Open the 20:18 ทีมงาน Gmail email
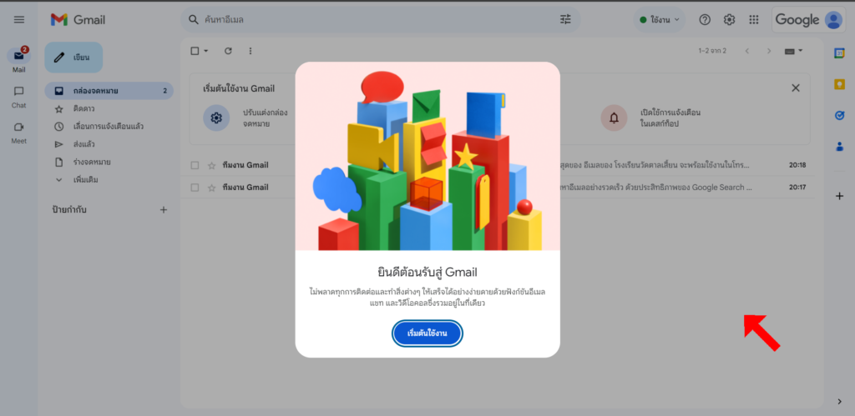855x416 pixels. (499, 165)
